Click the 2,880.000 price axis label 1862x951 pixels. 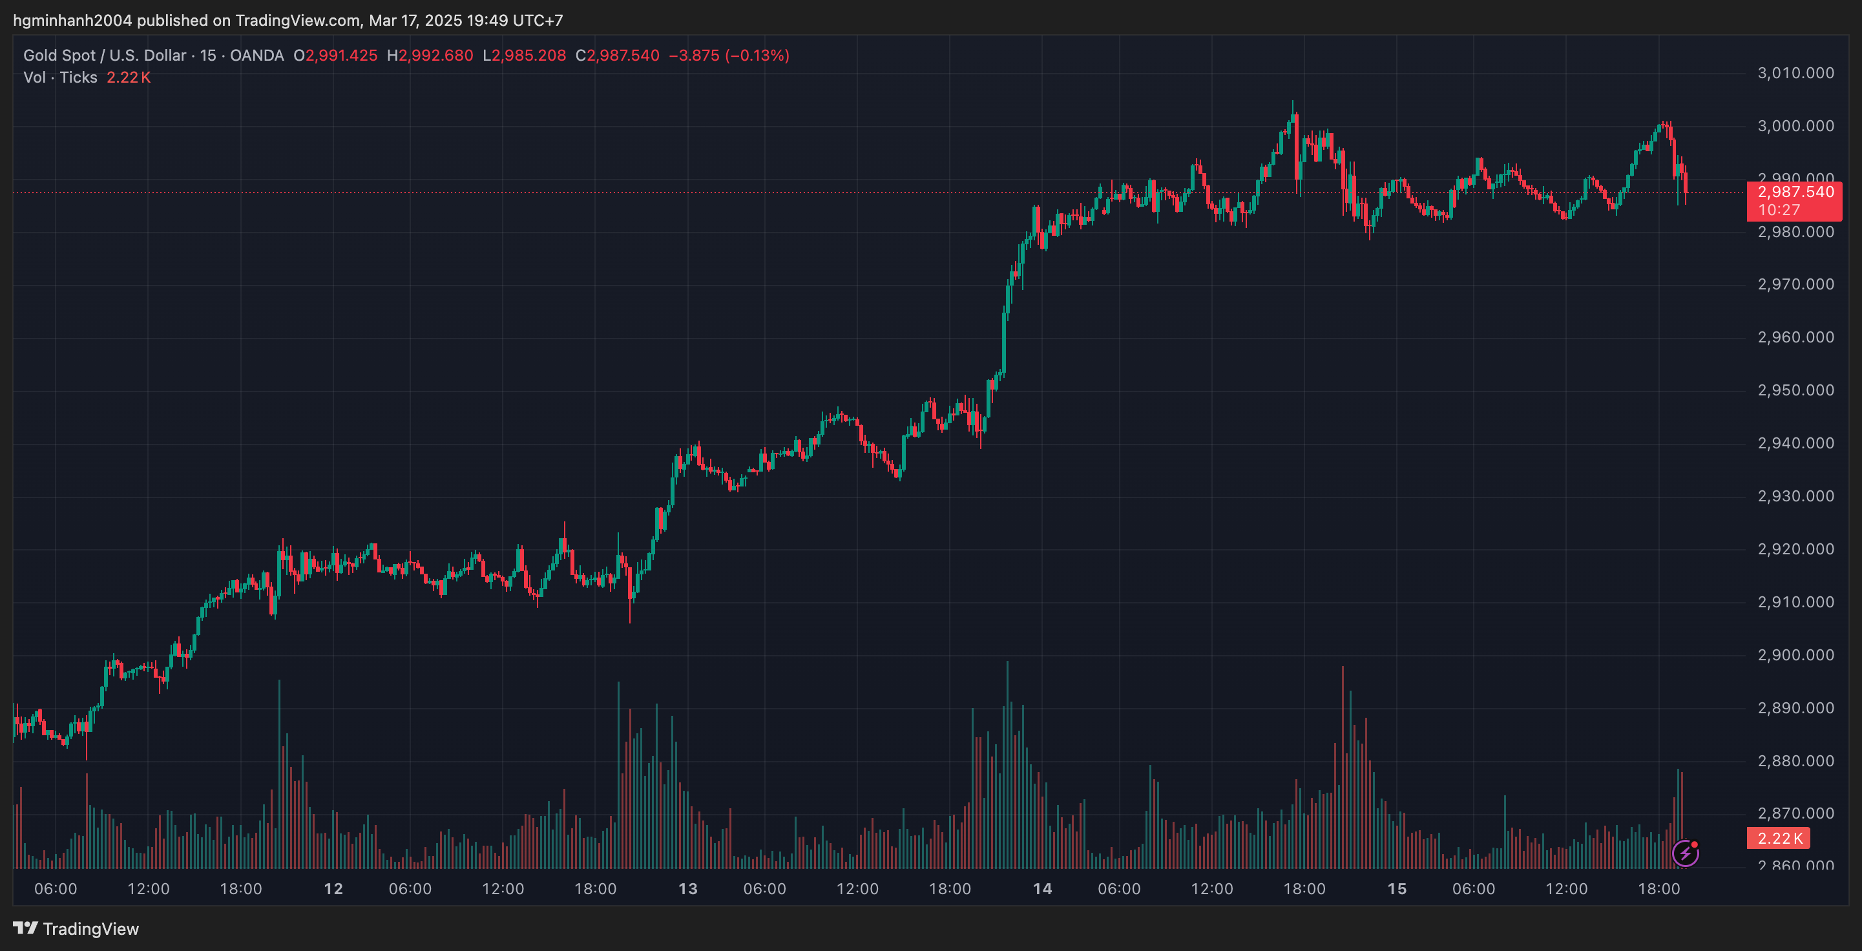1795,761
